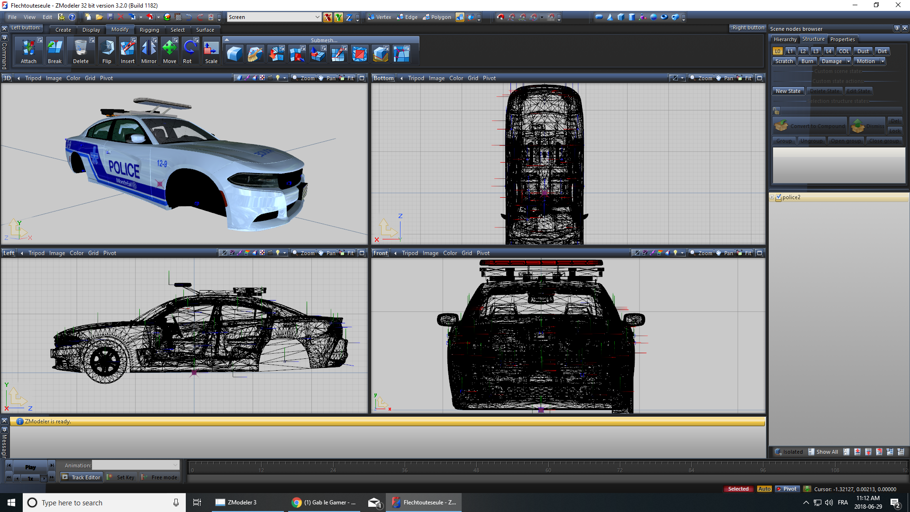Expand the police2 tree node

tap(772, 197)
